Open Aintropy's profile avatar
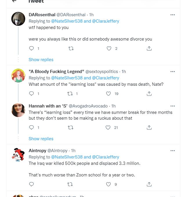This screenshot has height=197, width=187. (x=18, y=155)
